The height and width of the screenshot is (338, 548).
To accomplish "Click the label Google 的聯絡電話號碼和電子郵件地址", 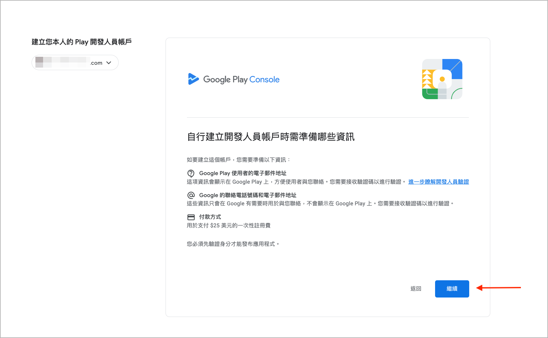I will [248, 195].
